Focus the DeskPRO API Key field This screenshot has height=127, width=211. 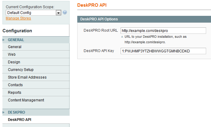click(x=163, y=51)
